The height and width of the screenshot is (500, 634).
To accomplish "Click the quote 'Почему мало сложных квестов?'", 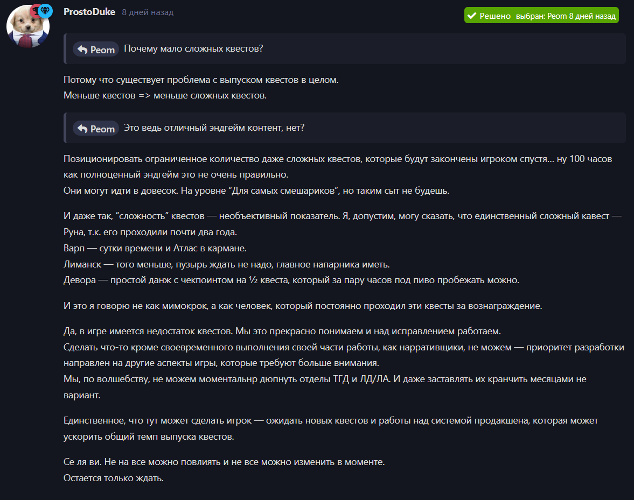I will click(193, 49).
